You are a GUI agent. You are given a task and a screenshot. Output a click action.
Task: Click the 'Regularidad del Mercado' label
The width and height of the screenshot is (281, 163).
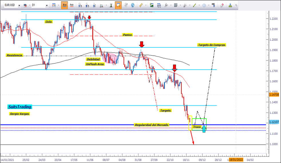click(x=151, y=125)
